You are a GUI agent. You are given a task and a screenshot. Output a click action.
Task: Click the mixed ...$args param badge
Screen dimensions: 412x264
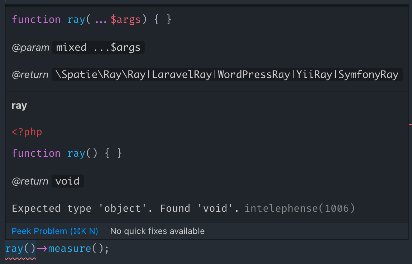point(98,47)
